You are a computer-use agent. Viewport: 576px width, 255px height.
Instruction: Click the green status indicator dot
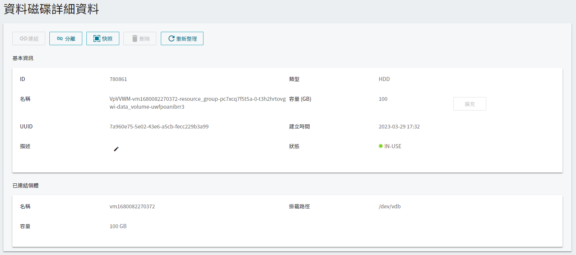click(381, 146)
